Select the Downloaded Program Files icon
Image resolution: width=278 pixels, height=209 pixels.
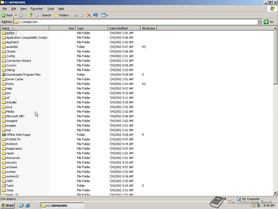(4, 75)
